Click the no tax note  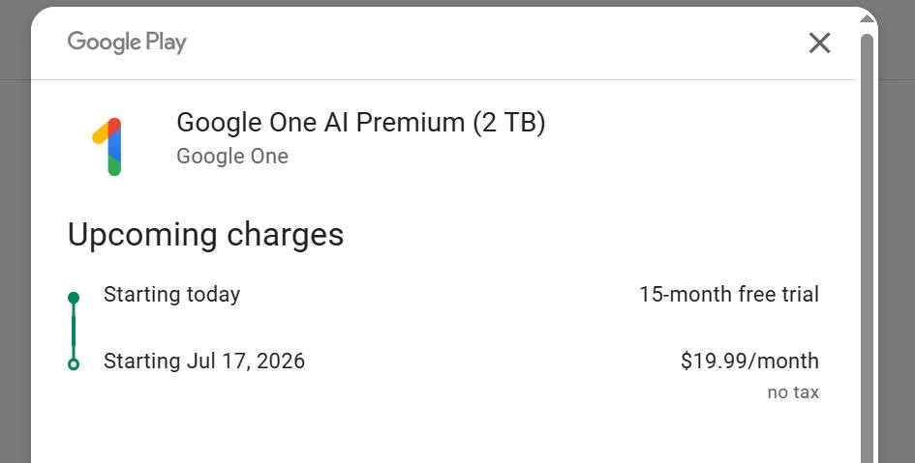[793, 392]
